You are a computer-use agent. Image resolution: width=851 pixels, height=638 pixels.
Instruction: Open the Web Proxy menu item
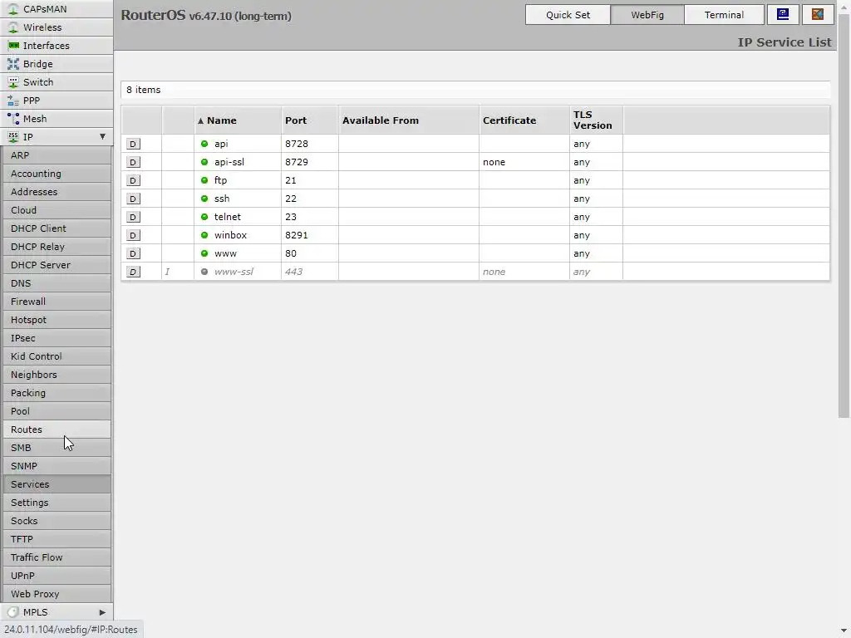click(x=57, y=594)
